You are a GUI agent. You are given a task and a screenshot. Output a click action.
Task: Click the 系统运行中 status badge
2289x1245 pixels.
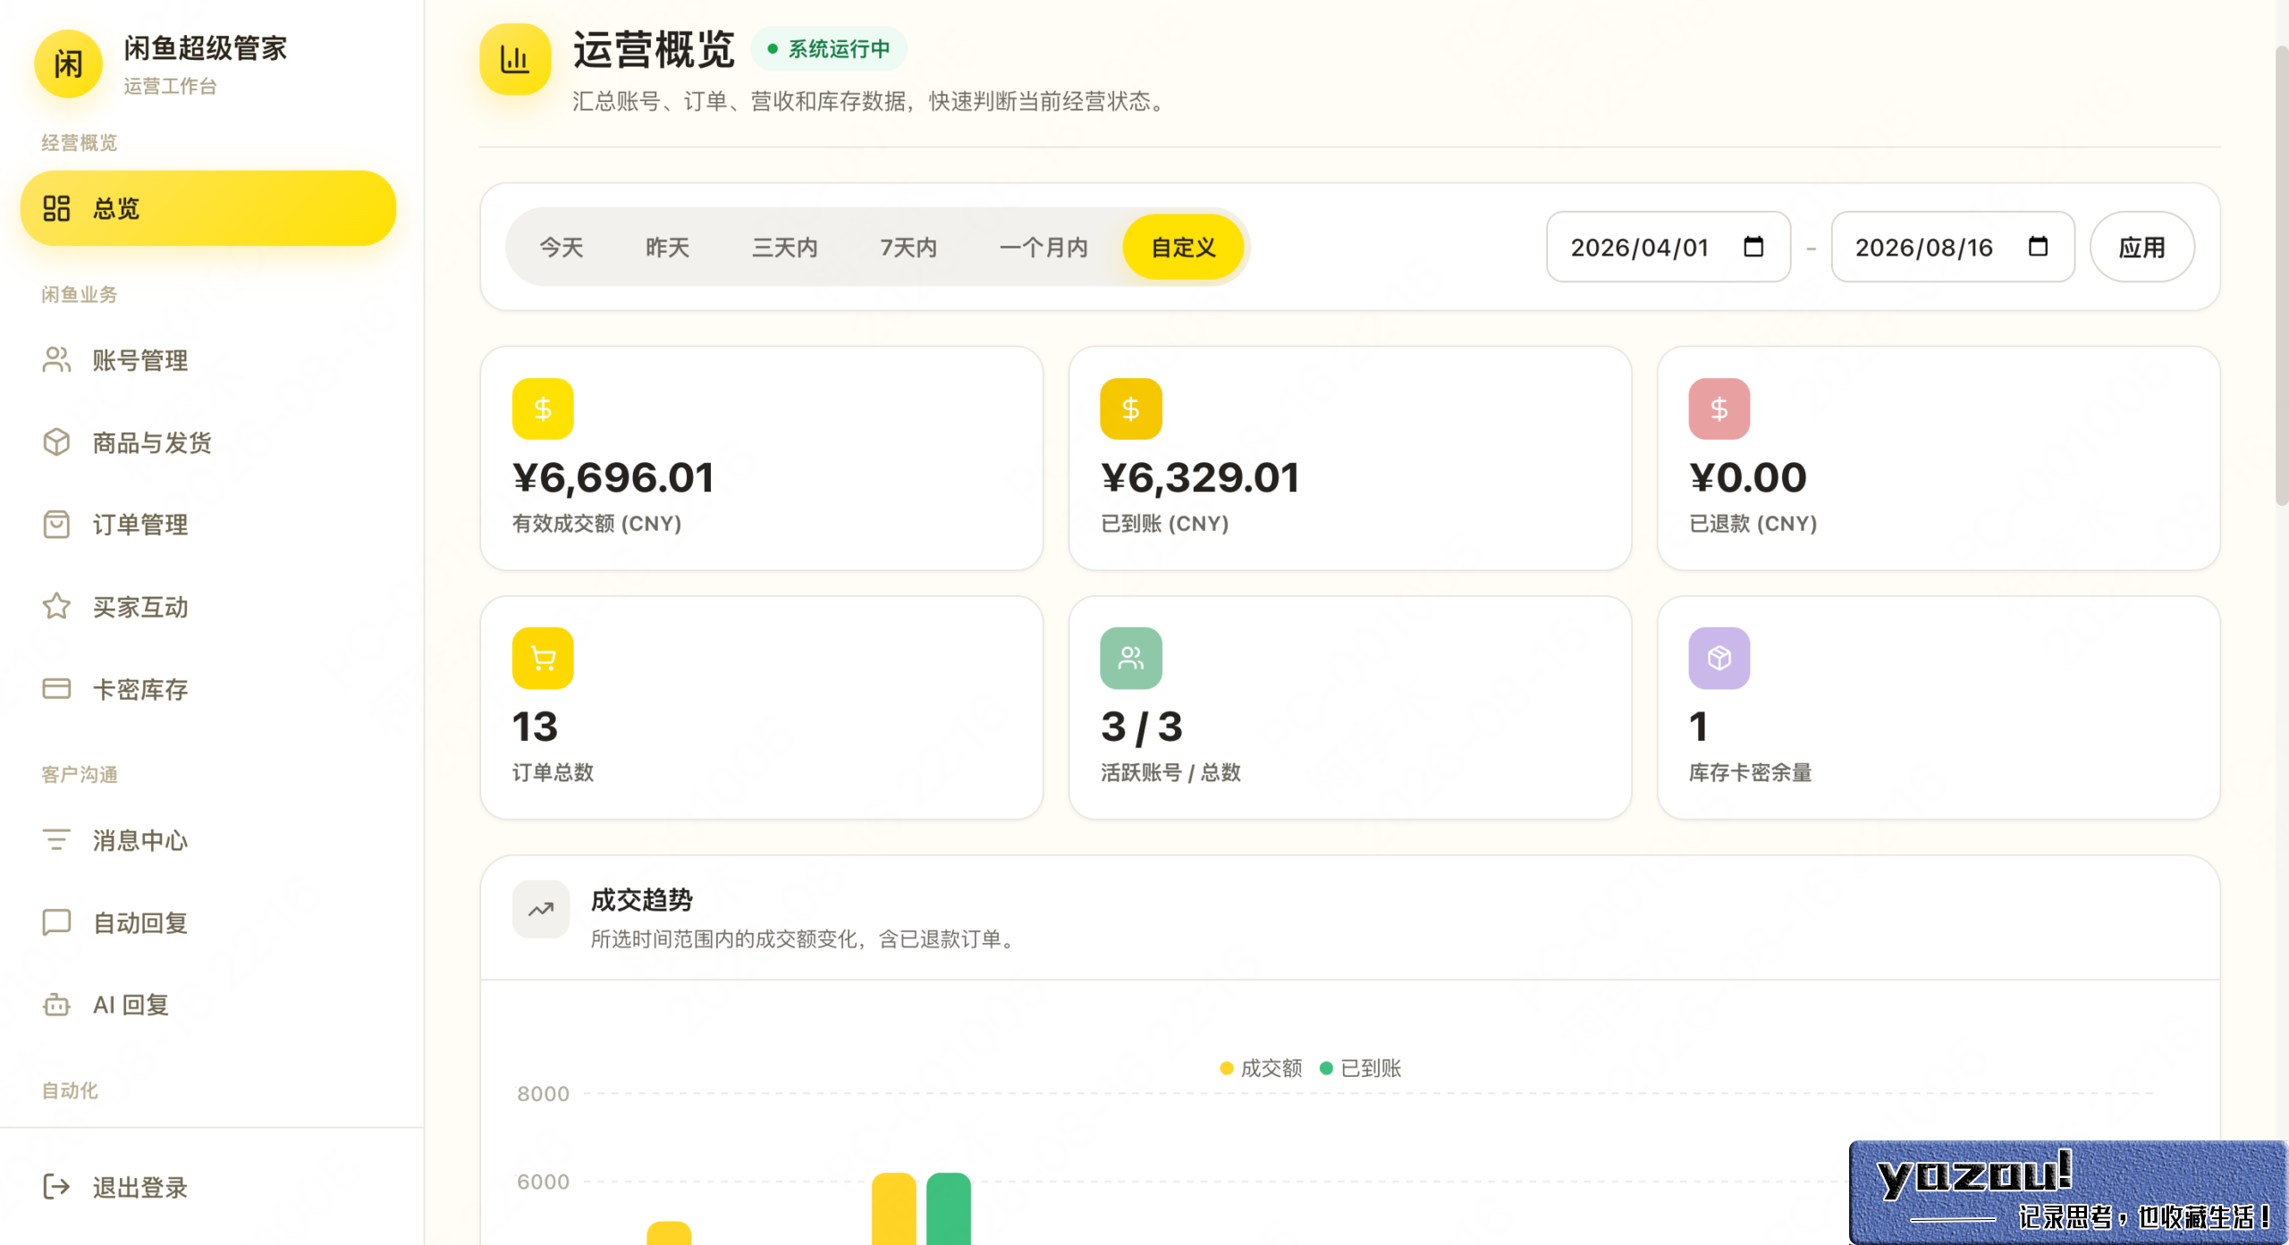click(829, 48)
